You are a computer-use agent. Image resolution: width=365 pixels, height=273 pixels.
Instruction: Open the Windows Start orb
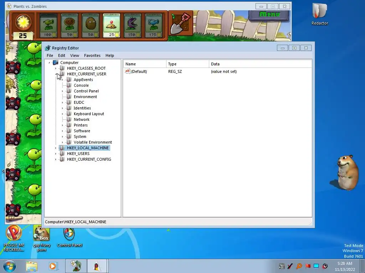(x=9, y=266)
